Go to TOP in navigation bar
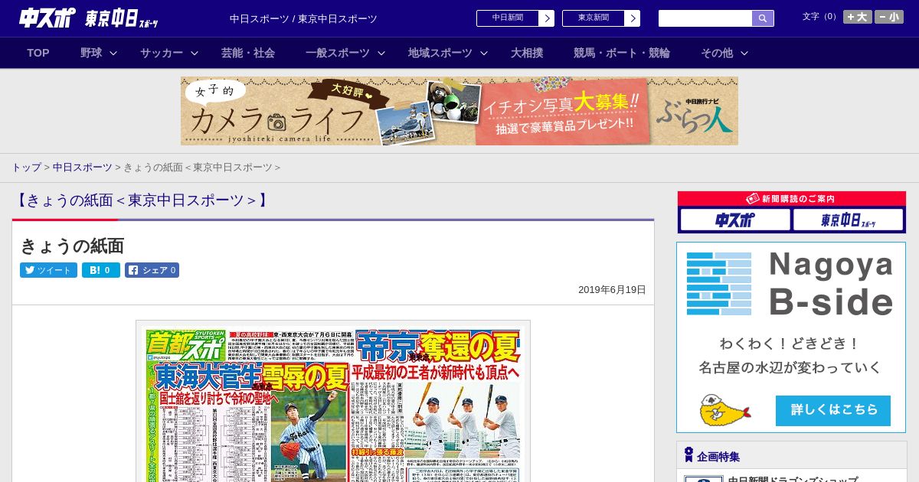 [38, 53]
